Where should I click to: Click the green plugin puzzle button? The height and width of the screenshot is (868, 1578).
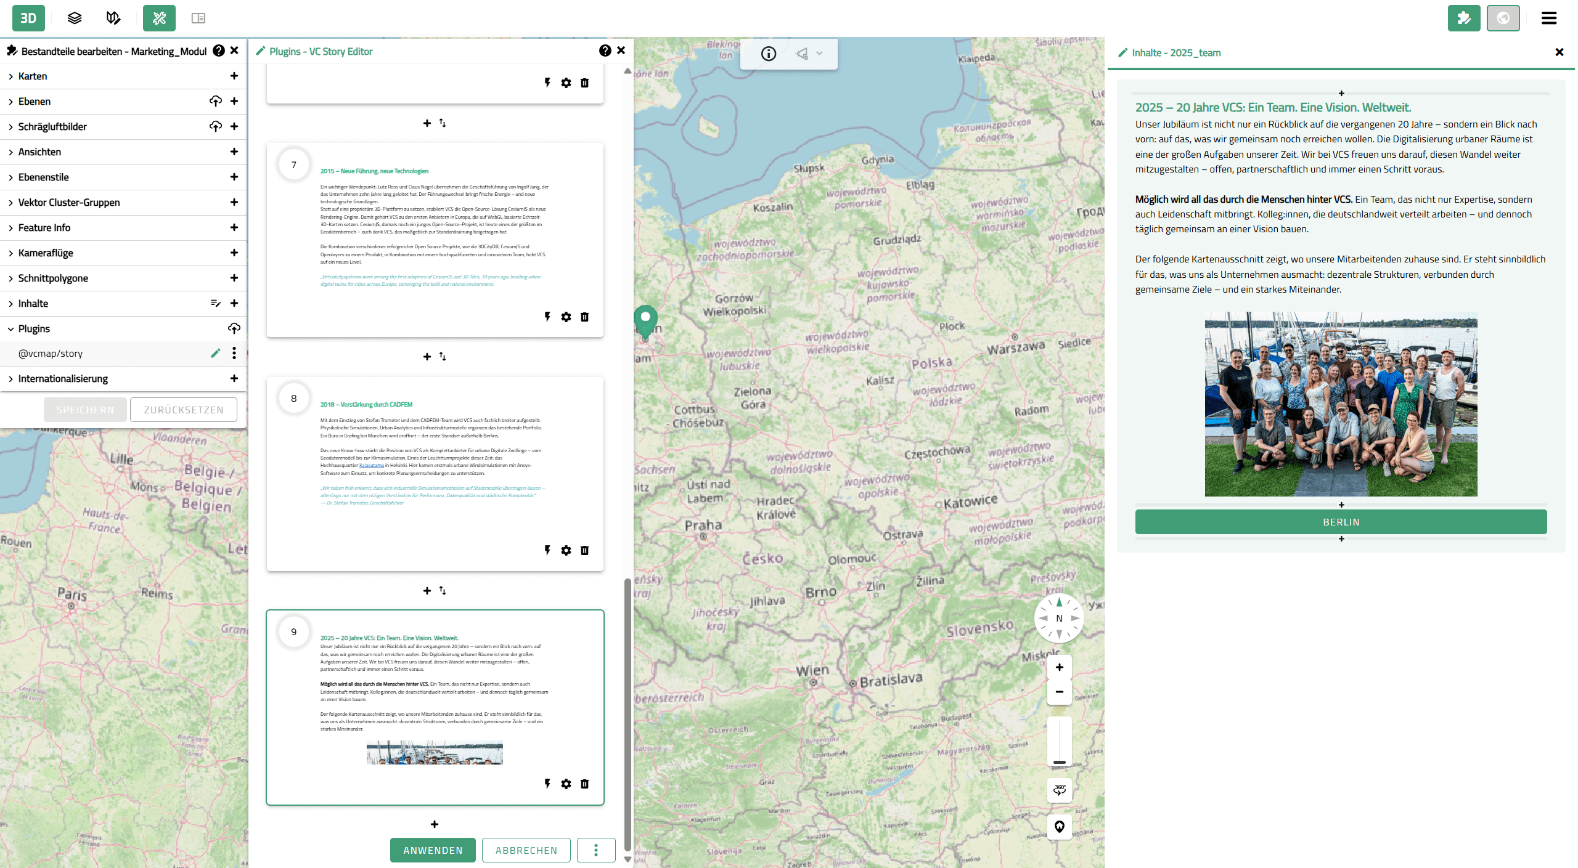[1464, 18]
